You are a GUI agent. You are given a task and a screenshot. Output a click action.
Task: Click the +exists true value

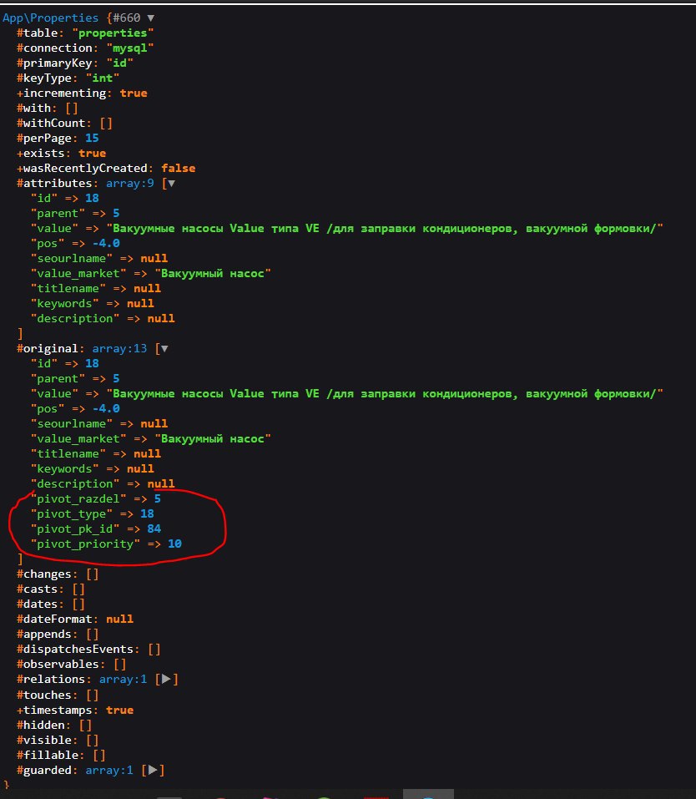click(93, 154)
